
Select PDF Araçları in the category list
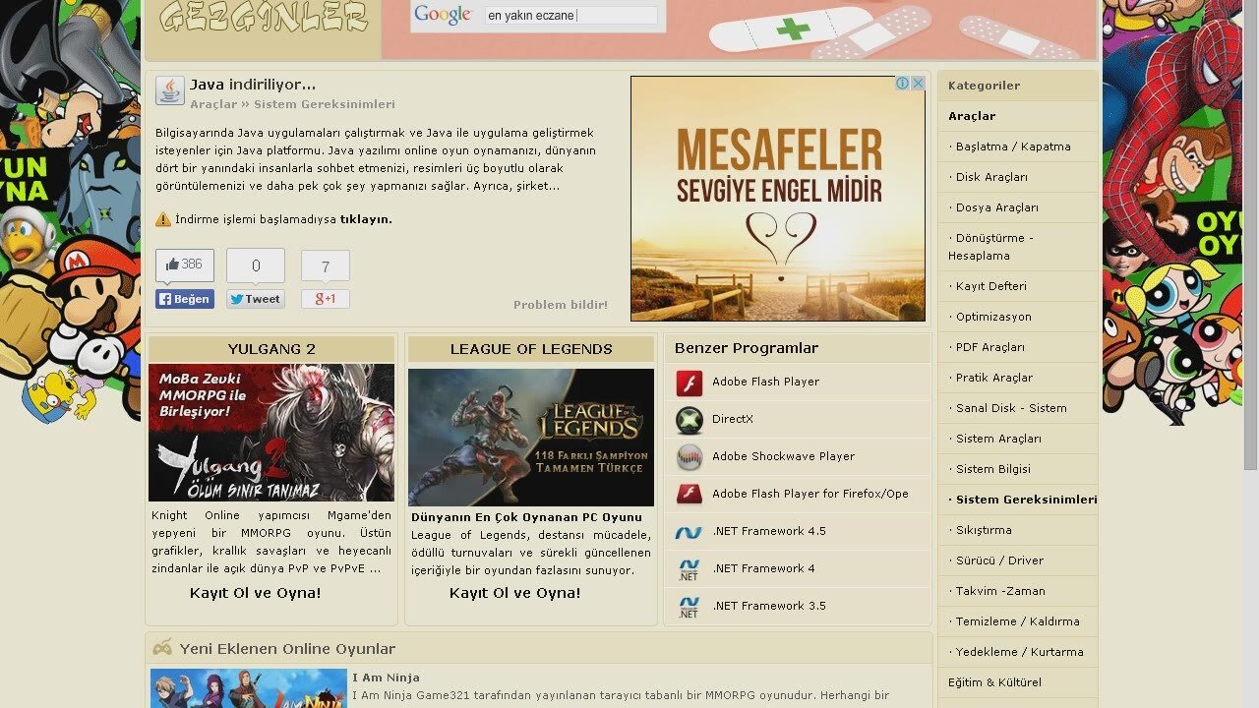pyautogui.click(x=989, y=347)
